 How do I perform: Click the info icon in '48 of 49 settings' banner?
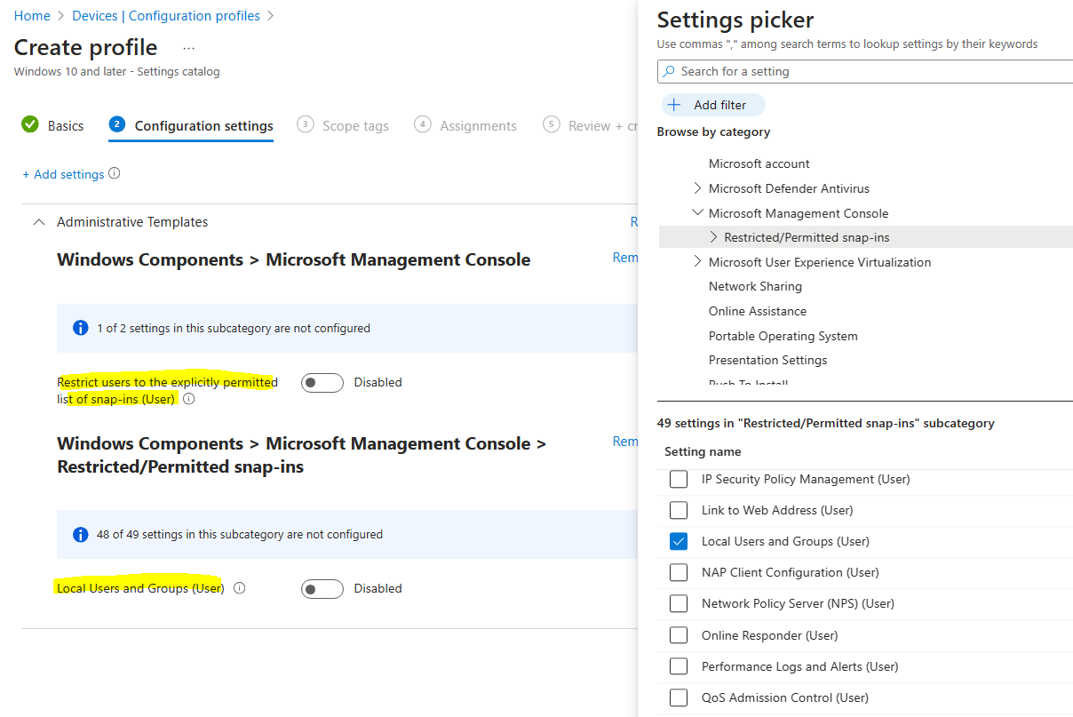(x=80, y=534)
